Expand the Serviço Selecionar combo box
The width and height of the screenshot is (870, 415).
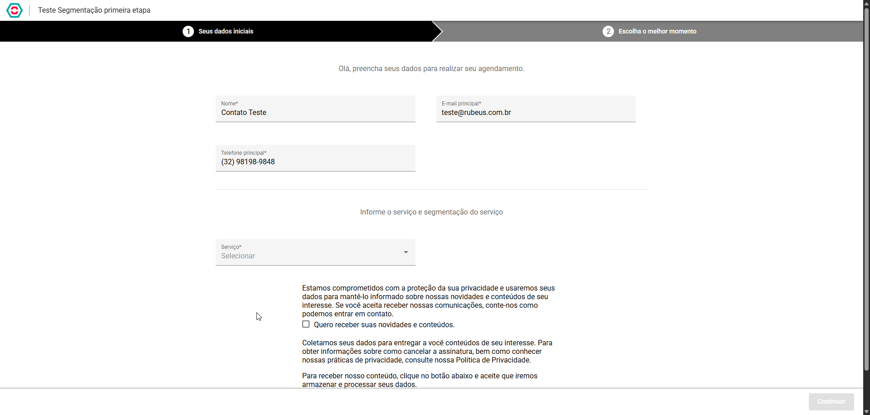click(x=315, y=252)
